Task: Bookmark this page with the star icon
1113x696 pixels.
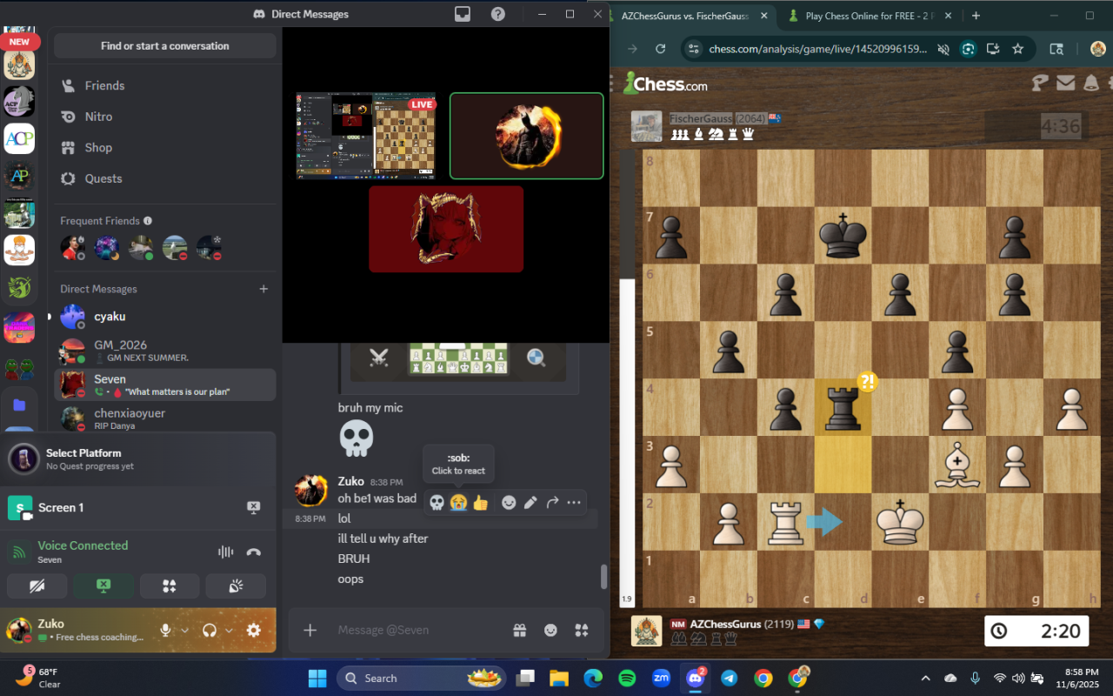Action: coord(1017,49)
